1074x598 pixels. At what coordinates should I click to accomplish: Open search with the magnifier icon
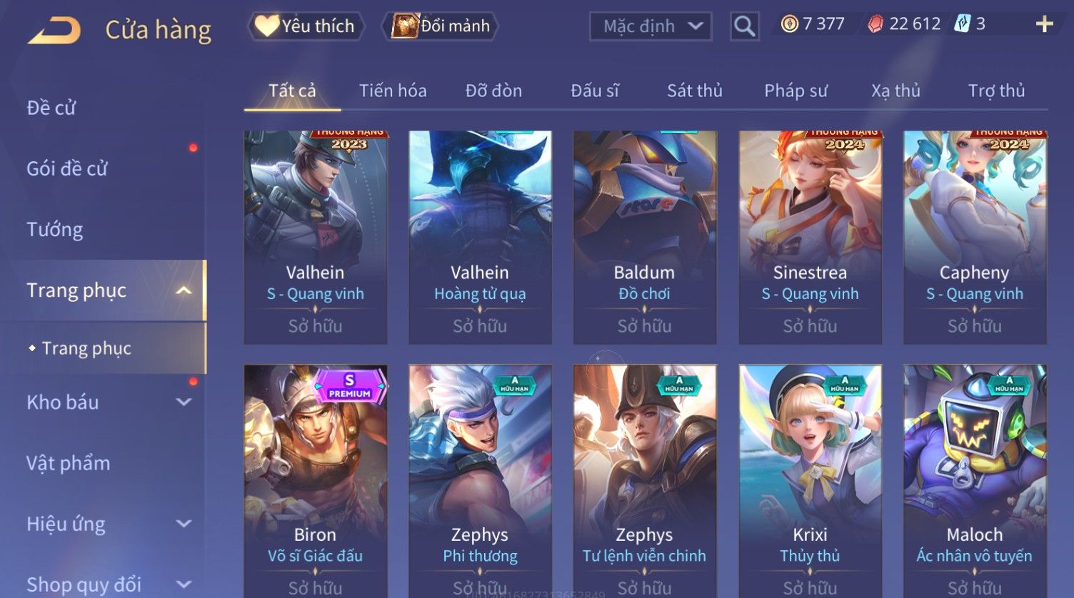pos(744,26)
